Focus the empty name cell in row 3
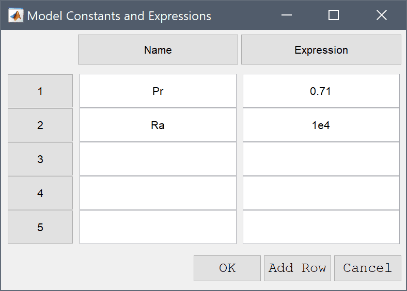The width and height of the screenshot is (407, 291). point(158,159)
